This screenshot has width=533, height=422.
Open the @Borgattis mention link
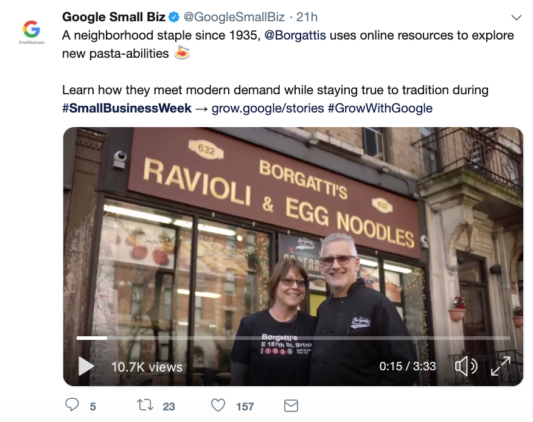(295, 35)
